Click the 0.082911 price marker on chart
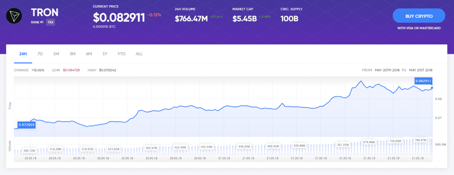 [x=423, y=81]
